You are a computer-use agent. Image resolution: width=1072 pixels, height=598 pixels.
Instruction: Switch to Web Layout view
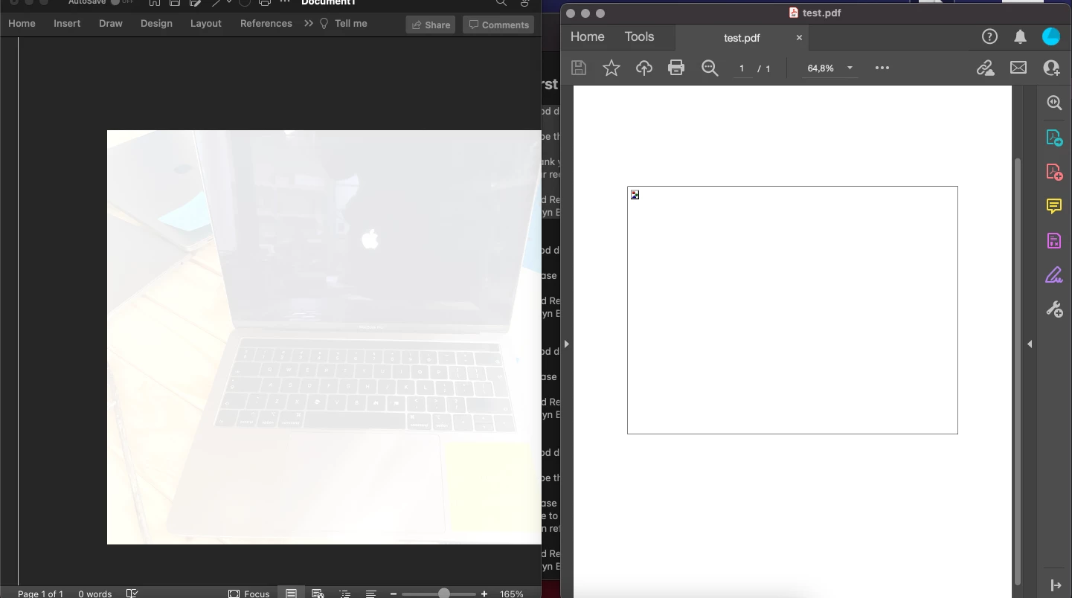click(x=318, y=594)
